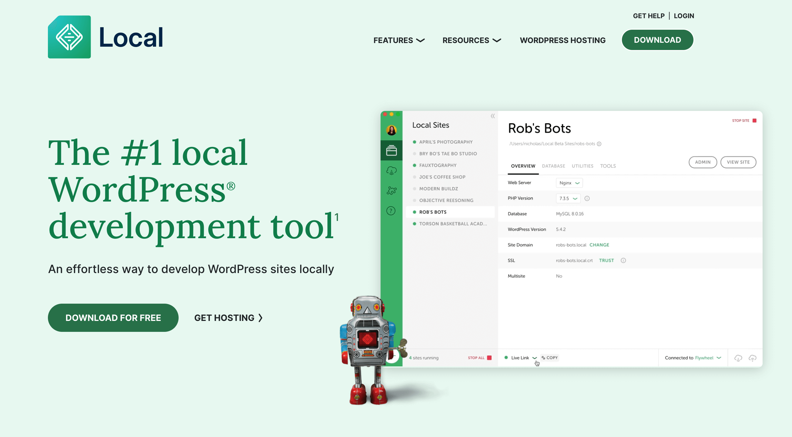
Task: Select Fauxtography site
Action: tap(450, 165)
